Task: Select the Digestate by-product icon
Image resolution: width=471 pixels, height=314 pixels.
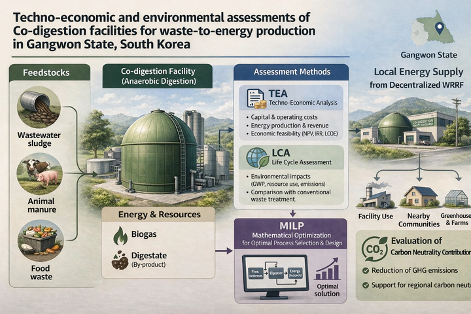Action: 120,261
